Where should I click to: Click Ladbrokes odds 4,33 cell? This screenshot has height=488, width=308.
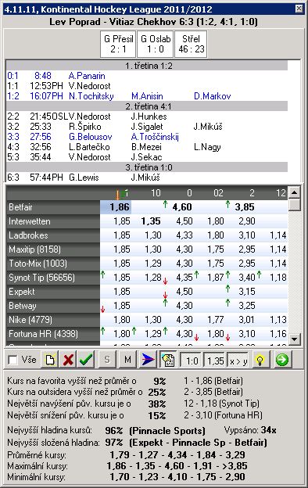tap(178, 235)
